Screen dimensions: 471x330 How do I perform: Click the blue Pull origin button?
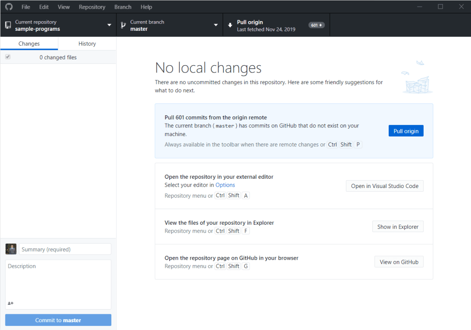point(406,131)
